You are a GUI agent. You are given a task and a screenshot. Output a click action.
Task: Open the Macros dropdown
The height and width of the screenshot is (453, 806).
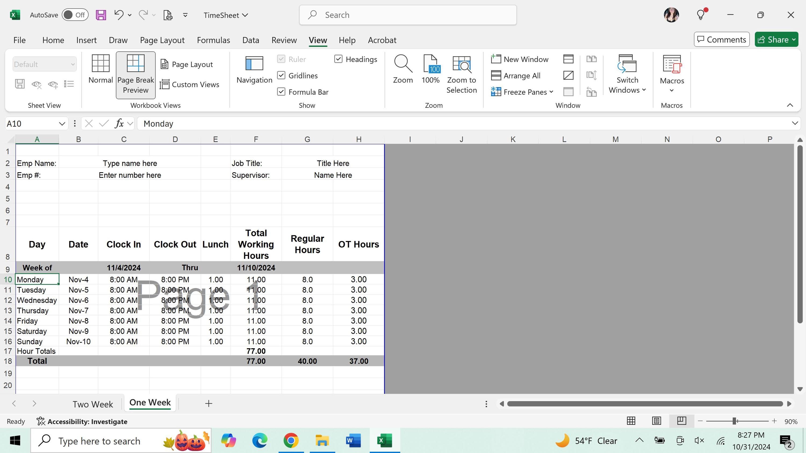pos(671,74)
